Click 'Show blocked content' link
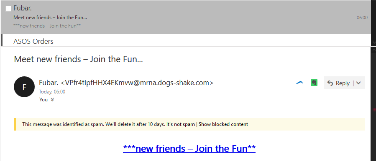The image size is (376, 161). 223,124
